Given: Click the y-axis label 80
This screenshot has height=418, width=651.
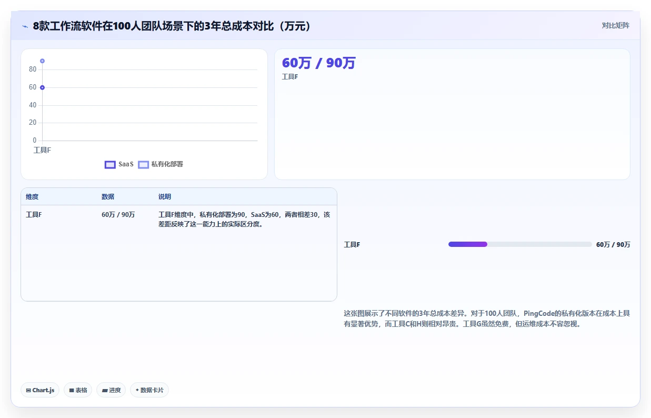Looking at the screenshot, I should point(33,69).
